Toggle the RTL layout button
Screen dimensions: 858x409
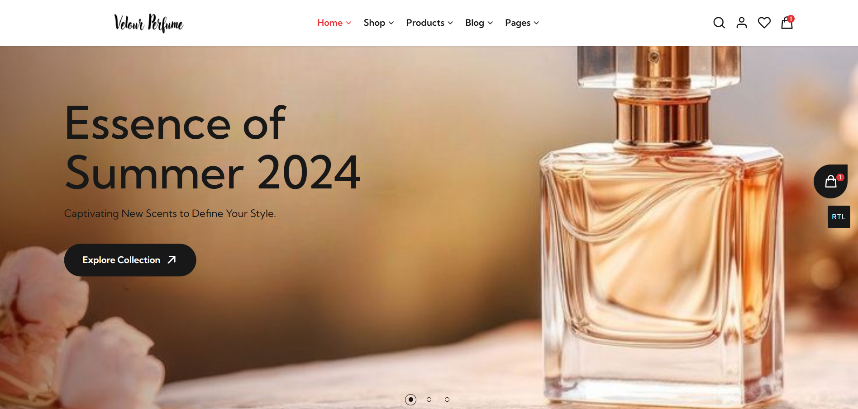click(x=839, y=217)
